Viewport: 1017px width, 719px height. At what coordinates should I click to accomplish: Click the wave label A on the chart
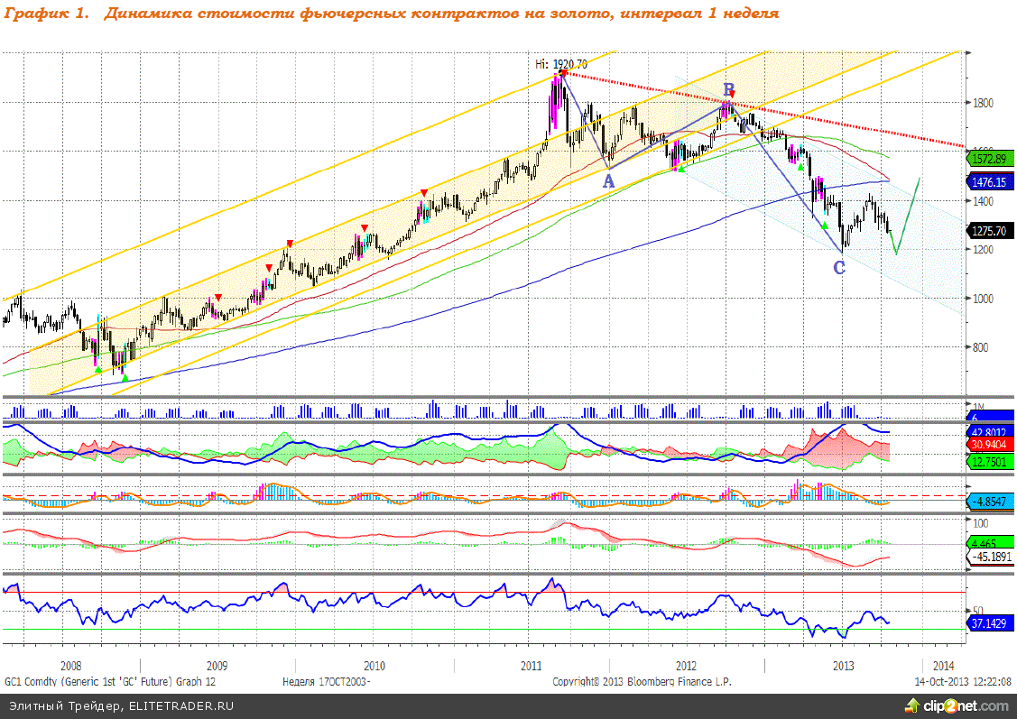[608, 180]
